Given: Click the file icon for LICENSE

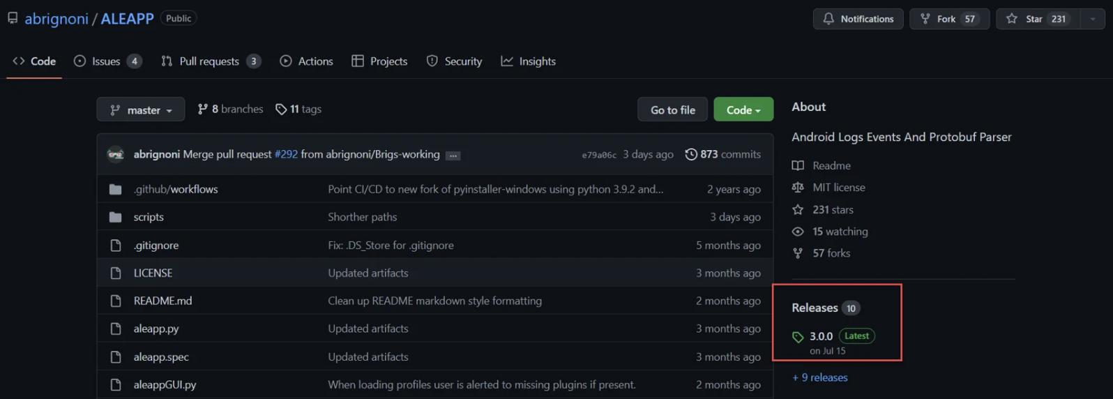Looking at the screenshot, I should coord(116,273).
